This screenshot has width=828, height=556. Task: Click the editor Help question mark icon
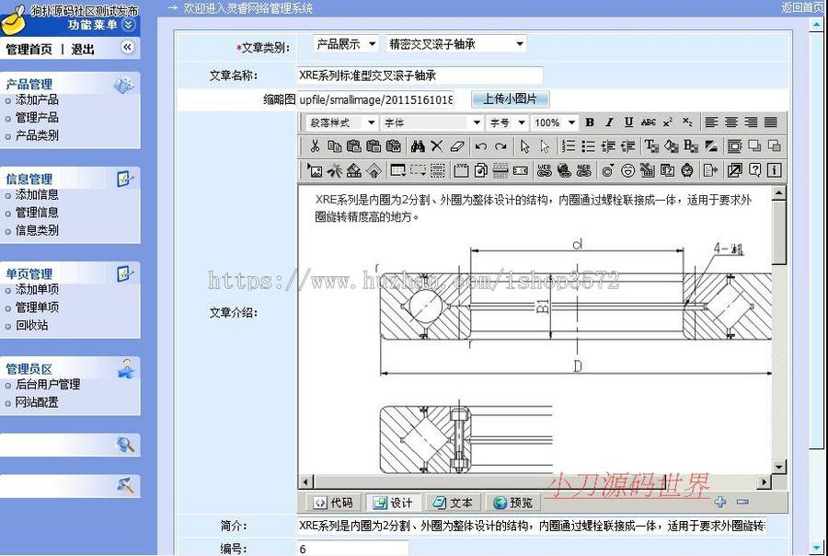point(755,170)
